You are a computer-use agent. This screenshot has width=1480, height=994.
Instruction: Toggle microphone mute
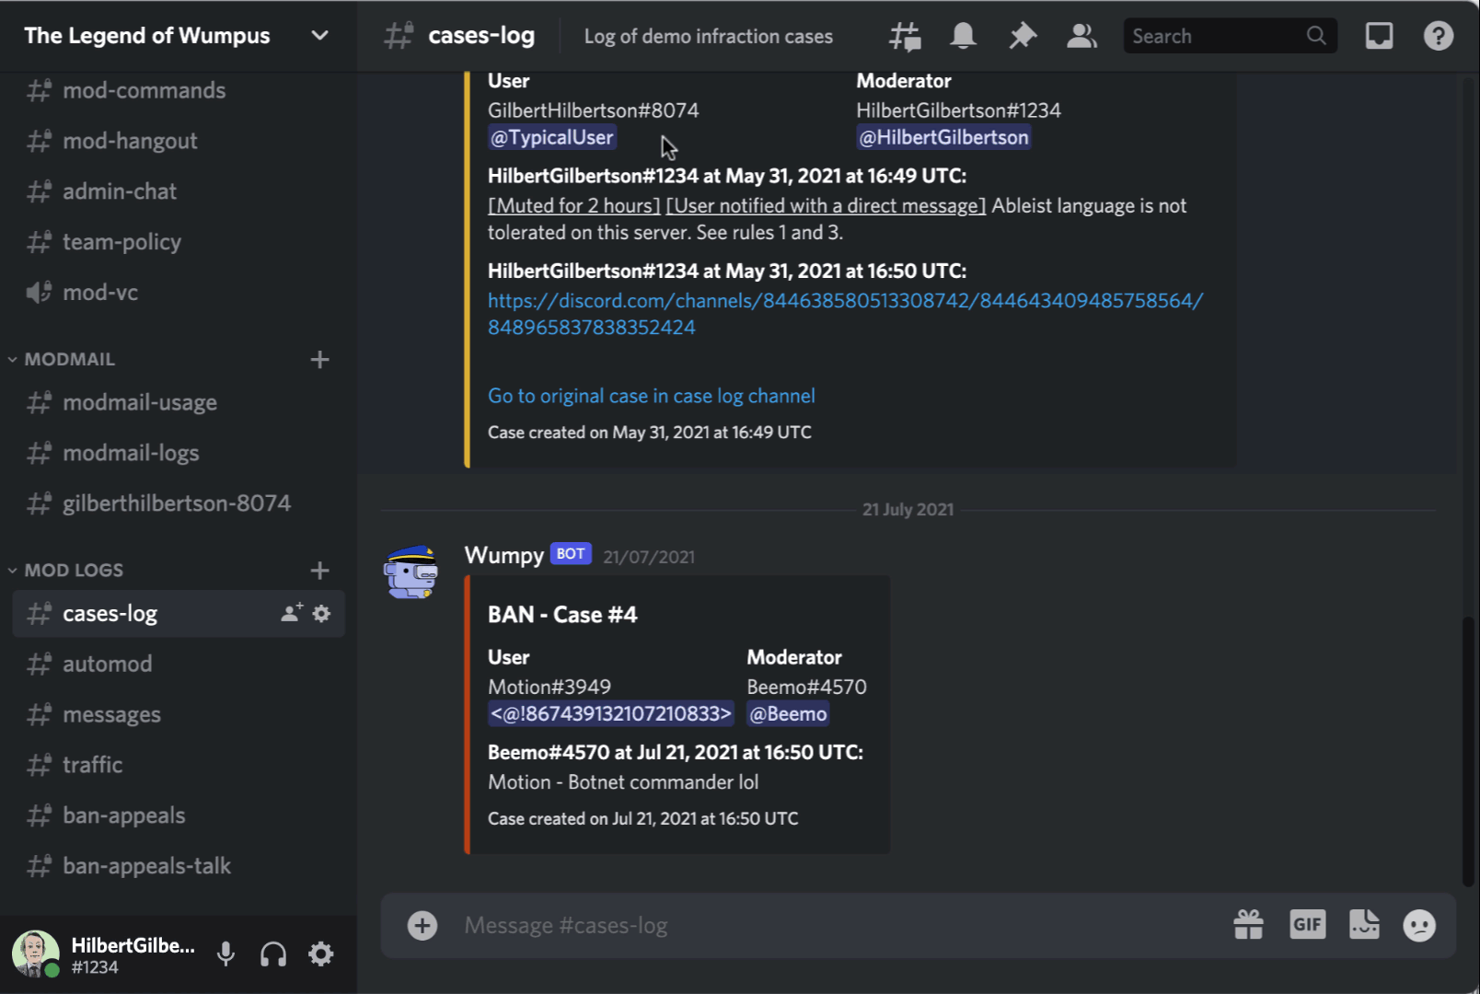pos(225,954)
